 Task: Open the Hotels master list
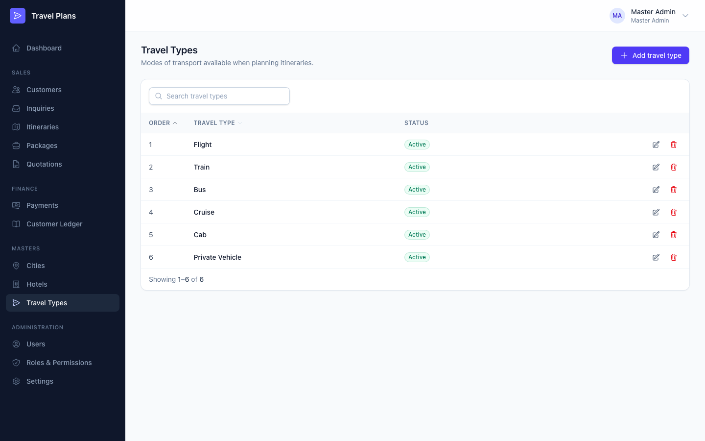(63, 284)
